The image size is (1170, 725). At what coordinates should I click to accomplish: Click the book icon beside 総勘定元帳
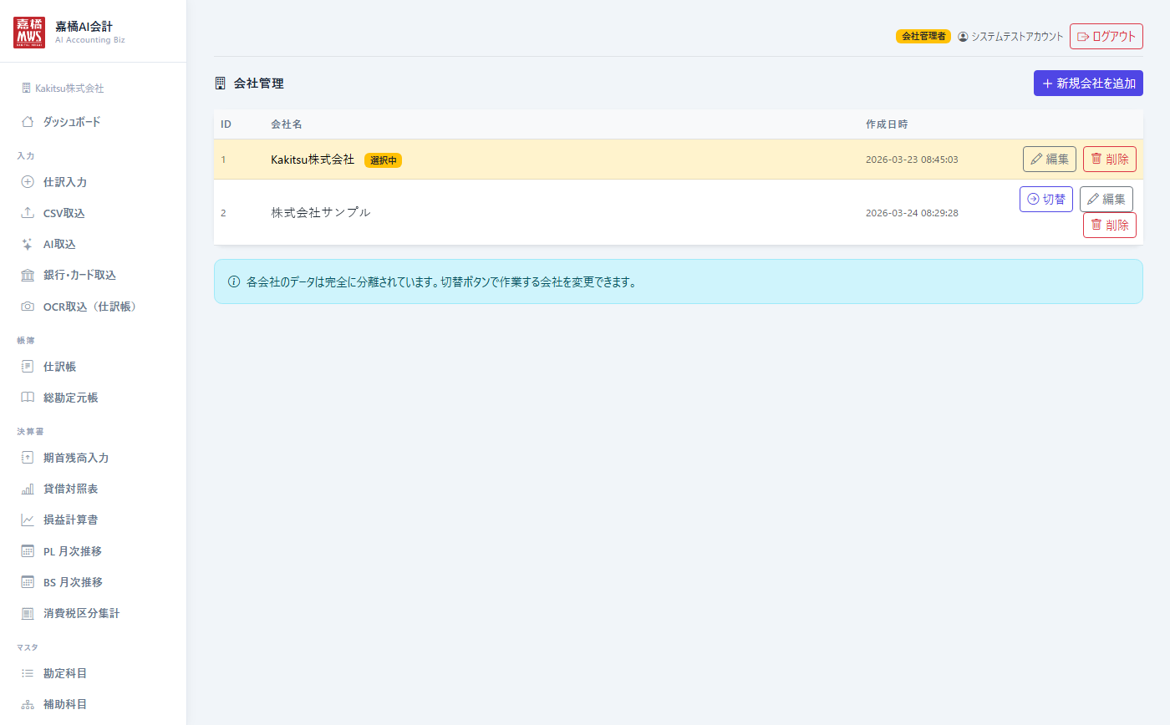click(27, 398)
